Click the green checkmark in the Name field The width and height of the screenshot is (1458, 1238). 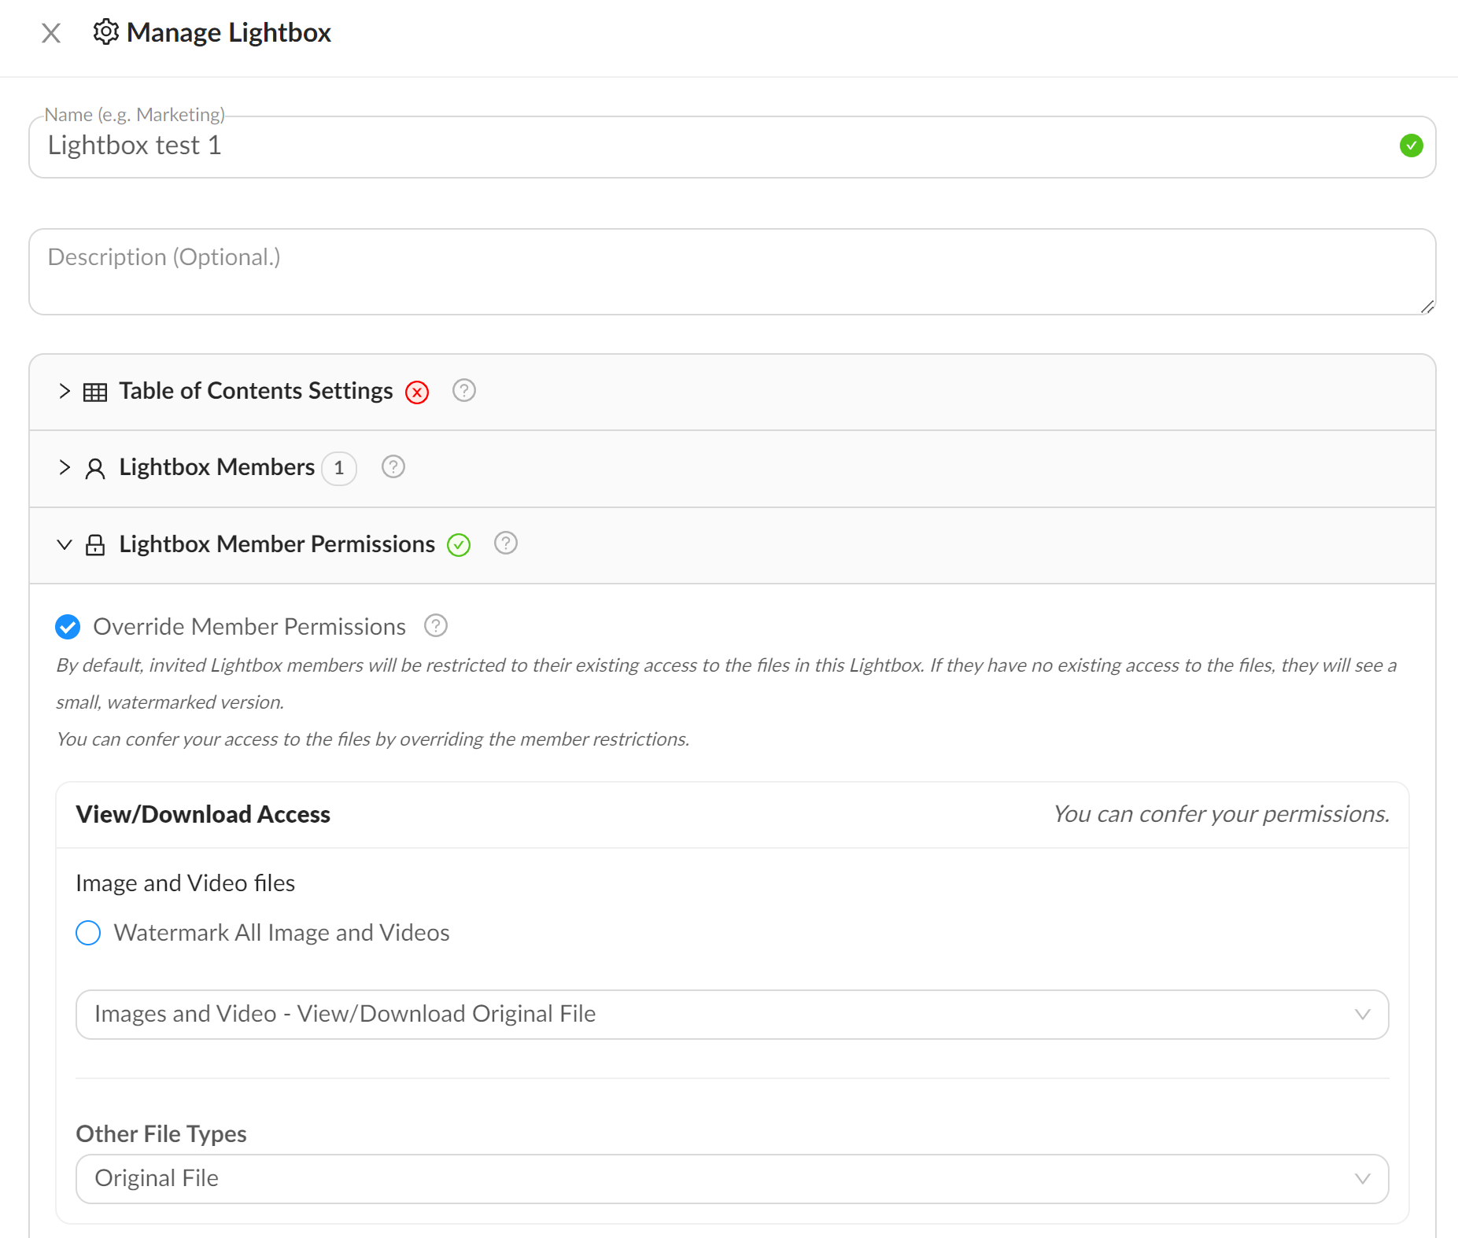(x=1411, y=146)
